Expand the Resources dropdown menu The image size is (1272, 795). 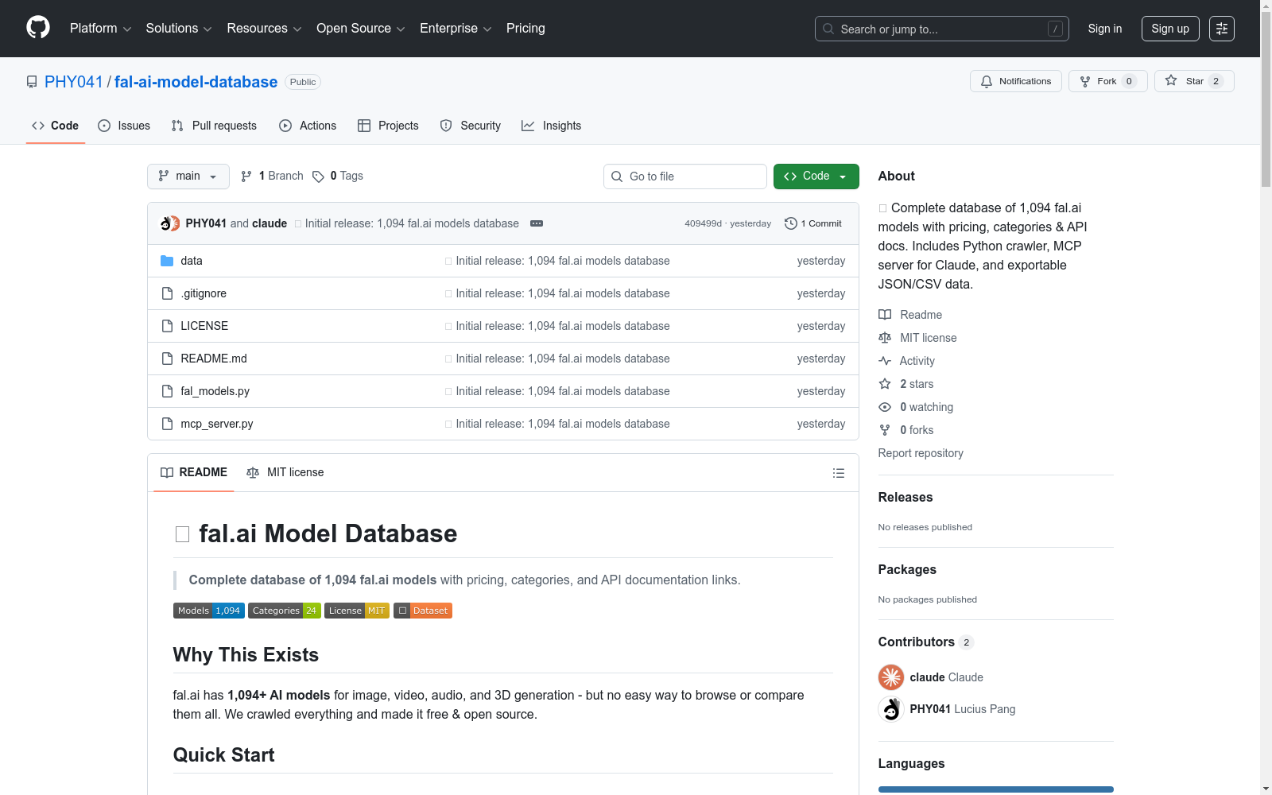[x=264, y=29]
